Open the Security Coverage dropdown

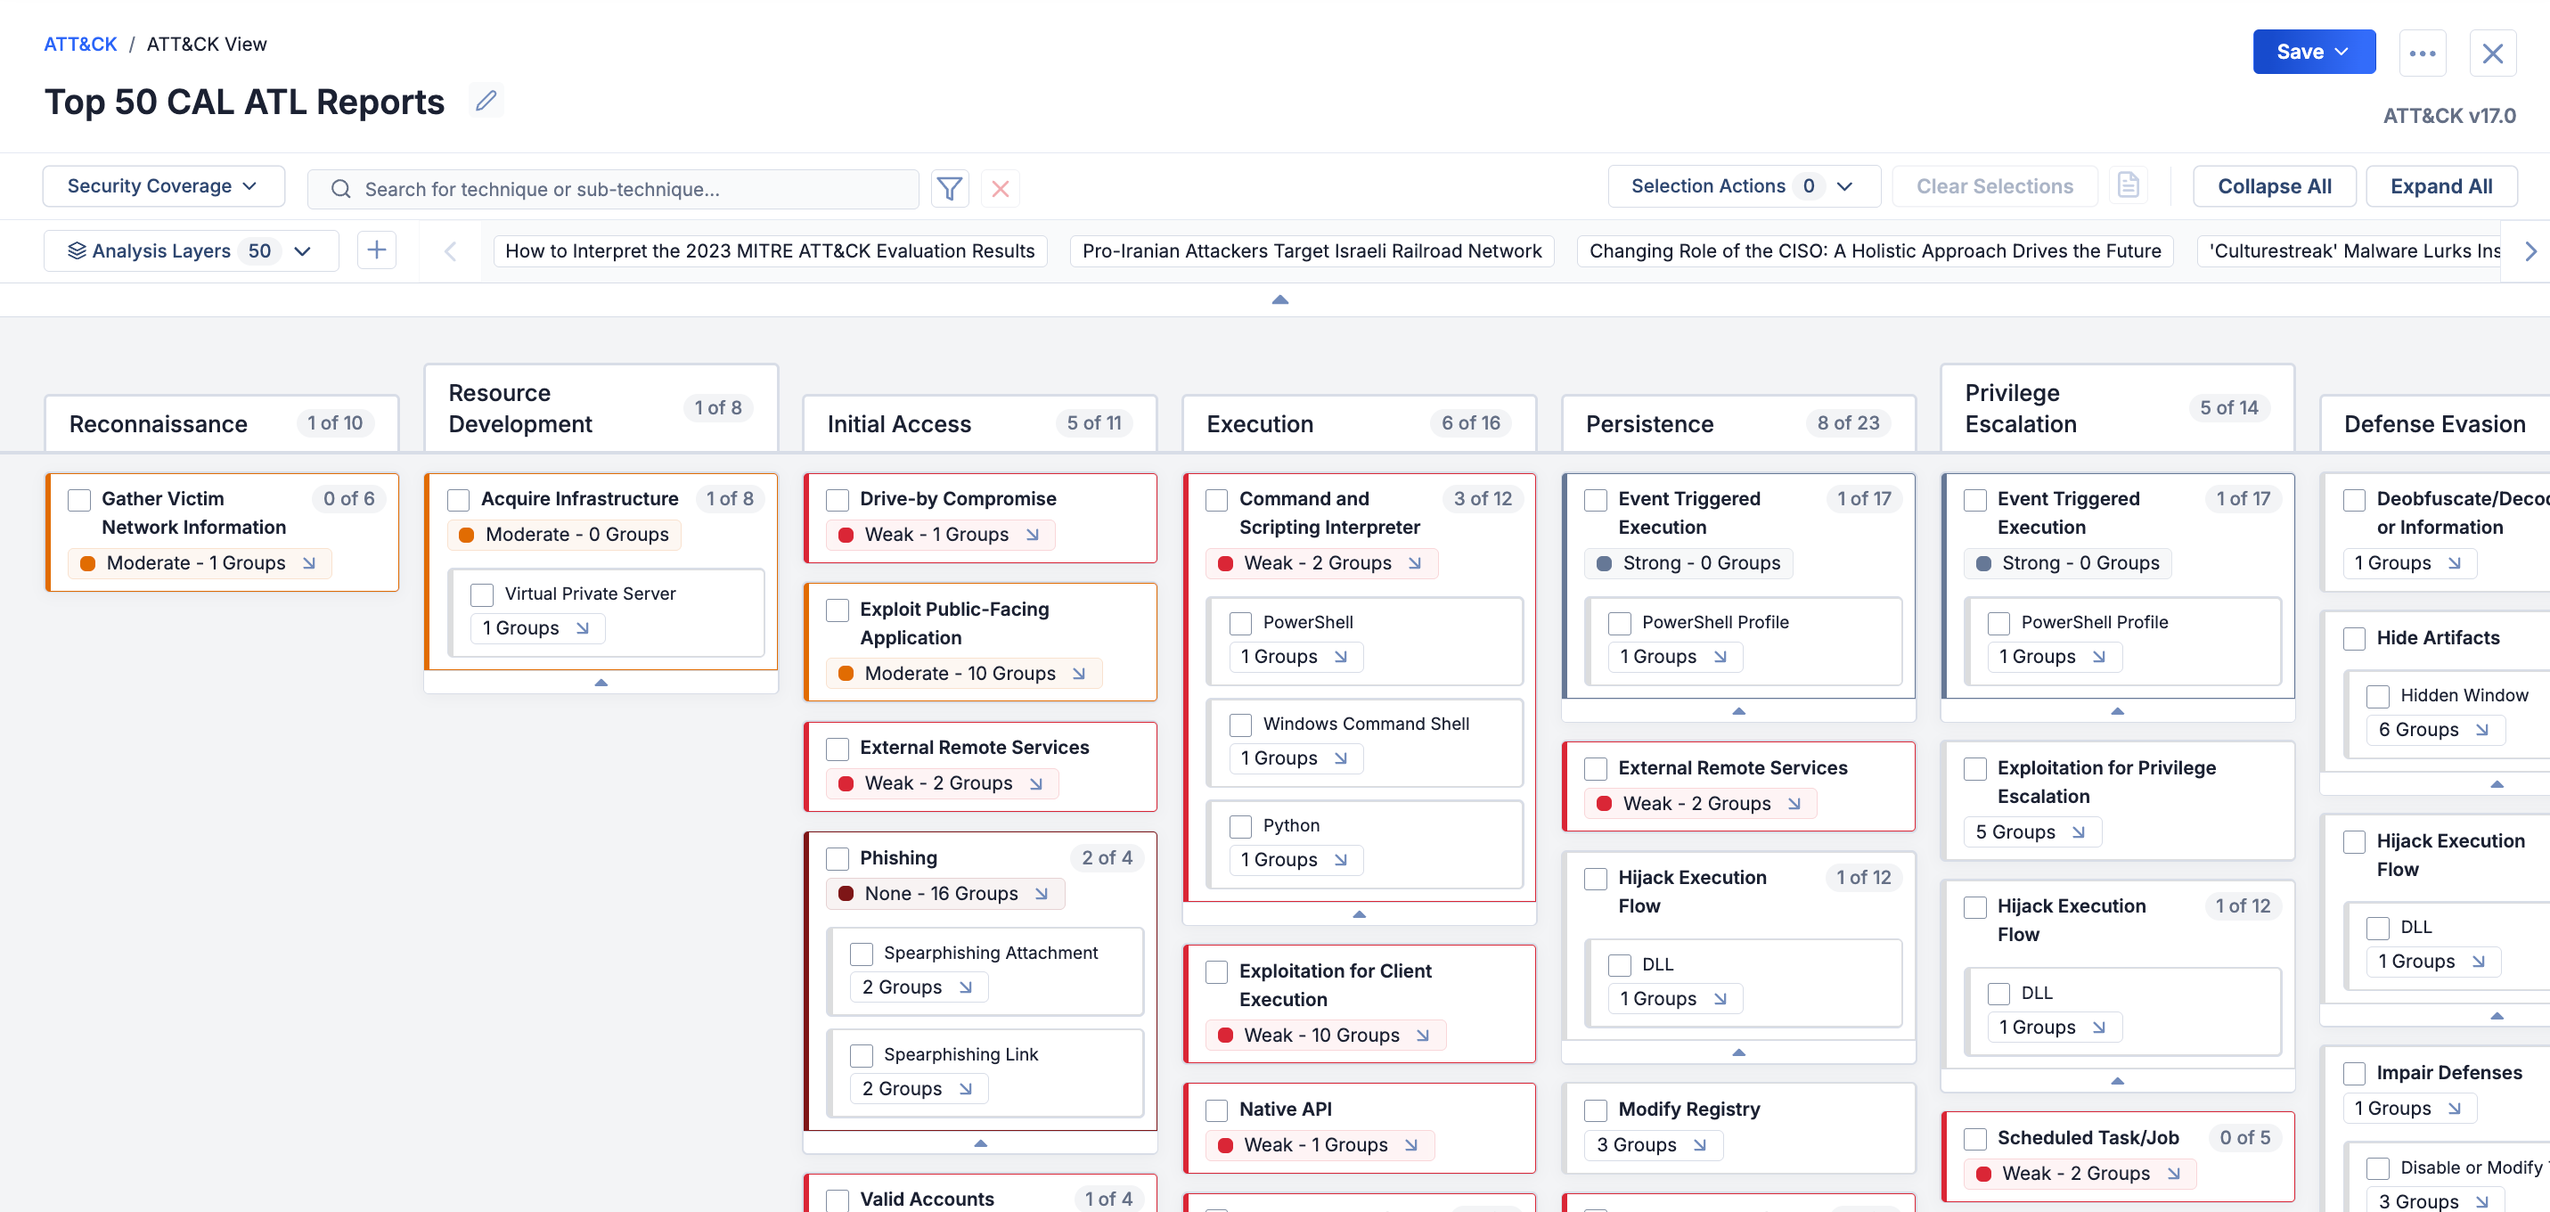pyautogui.click(x=163, y=186)
